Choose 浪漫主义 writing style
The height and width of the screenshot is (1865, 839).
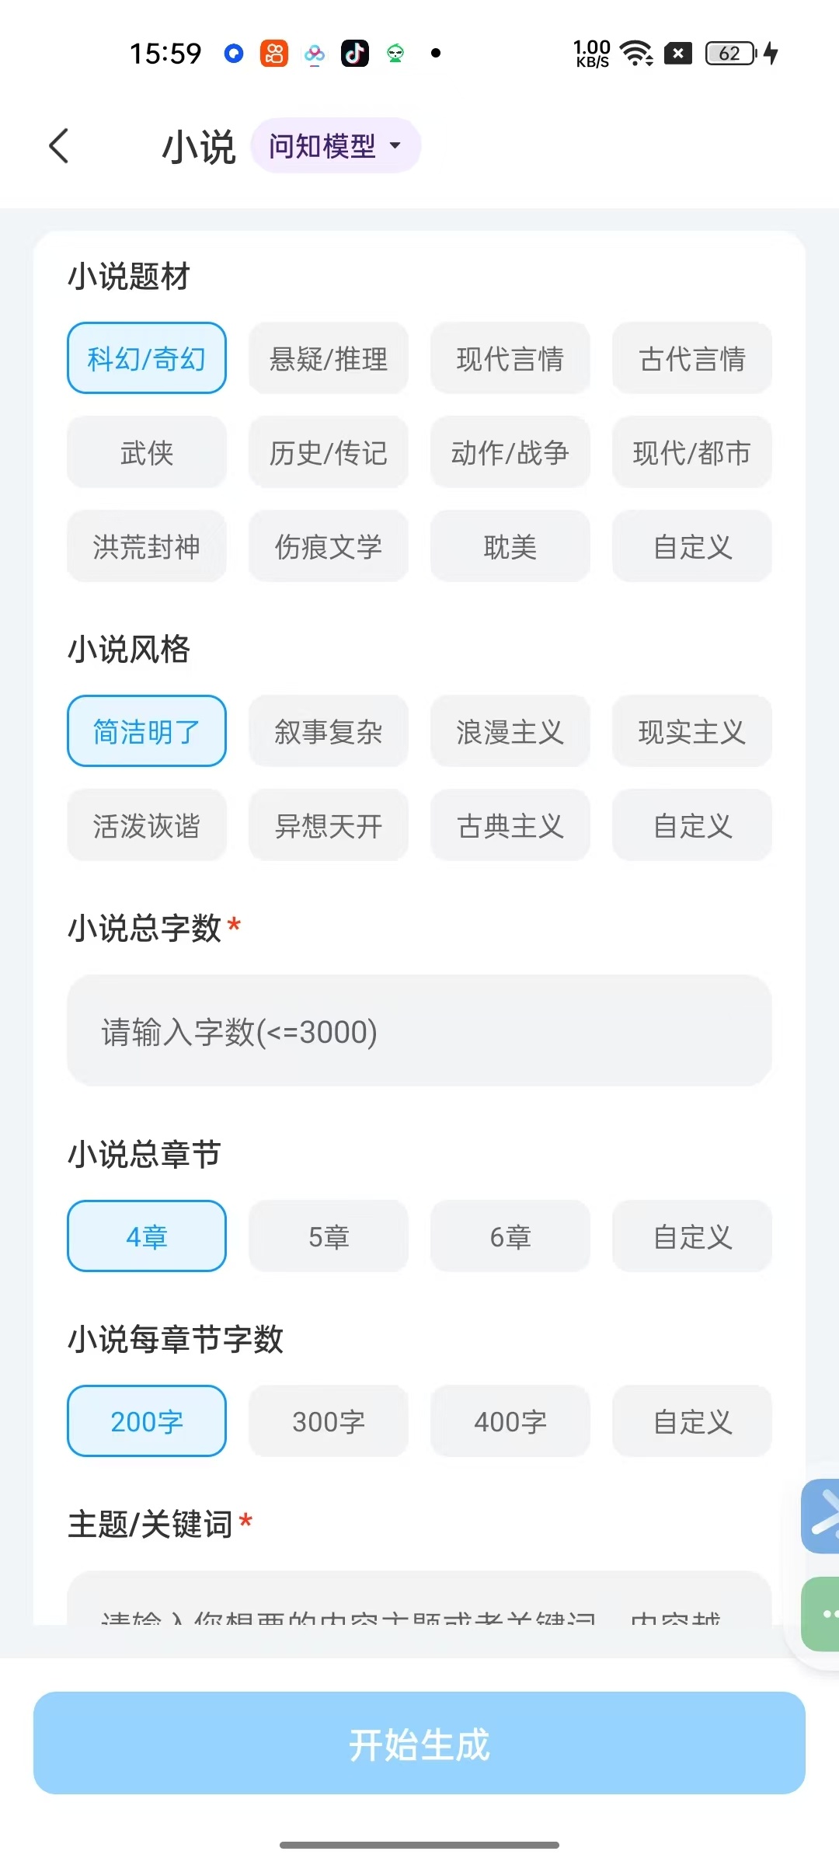(x=510, y=731)
